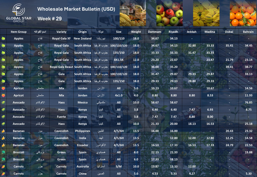Open the bananas photo in the header
The width and height of the screenshot is (257, 177).
[x=206, y=13]
